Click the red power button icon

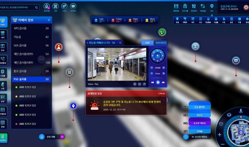pyautogui.click(x=246, y=7)
